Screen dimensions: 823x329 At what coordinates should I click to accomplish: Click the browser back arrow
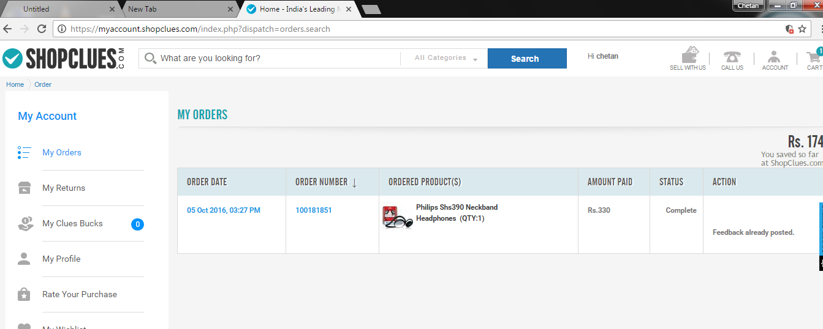7,29
